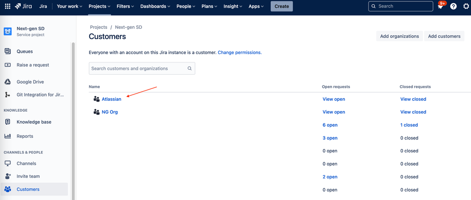Image resolution: width=471 pixels, height=200 pixels.
Task: Click the Change permissions link
Action: [x=240, y=52]
